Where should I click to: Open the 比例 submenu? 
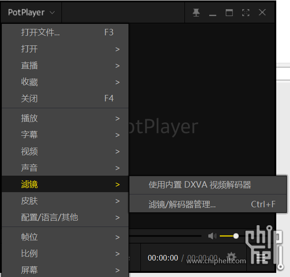click(x=65, y=254)
